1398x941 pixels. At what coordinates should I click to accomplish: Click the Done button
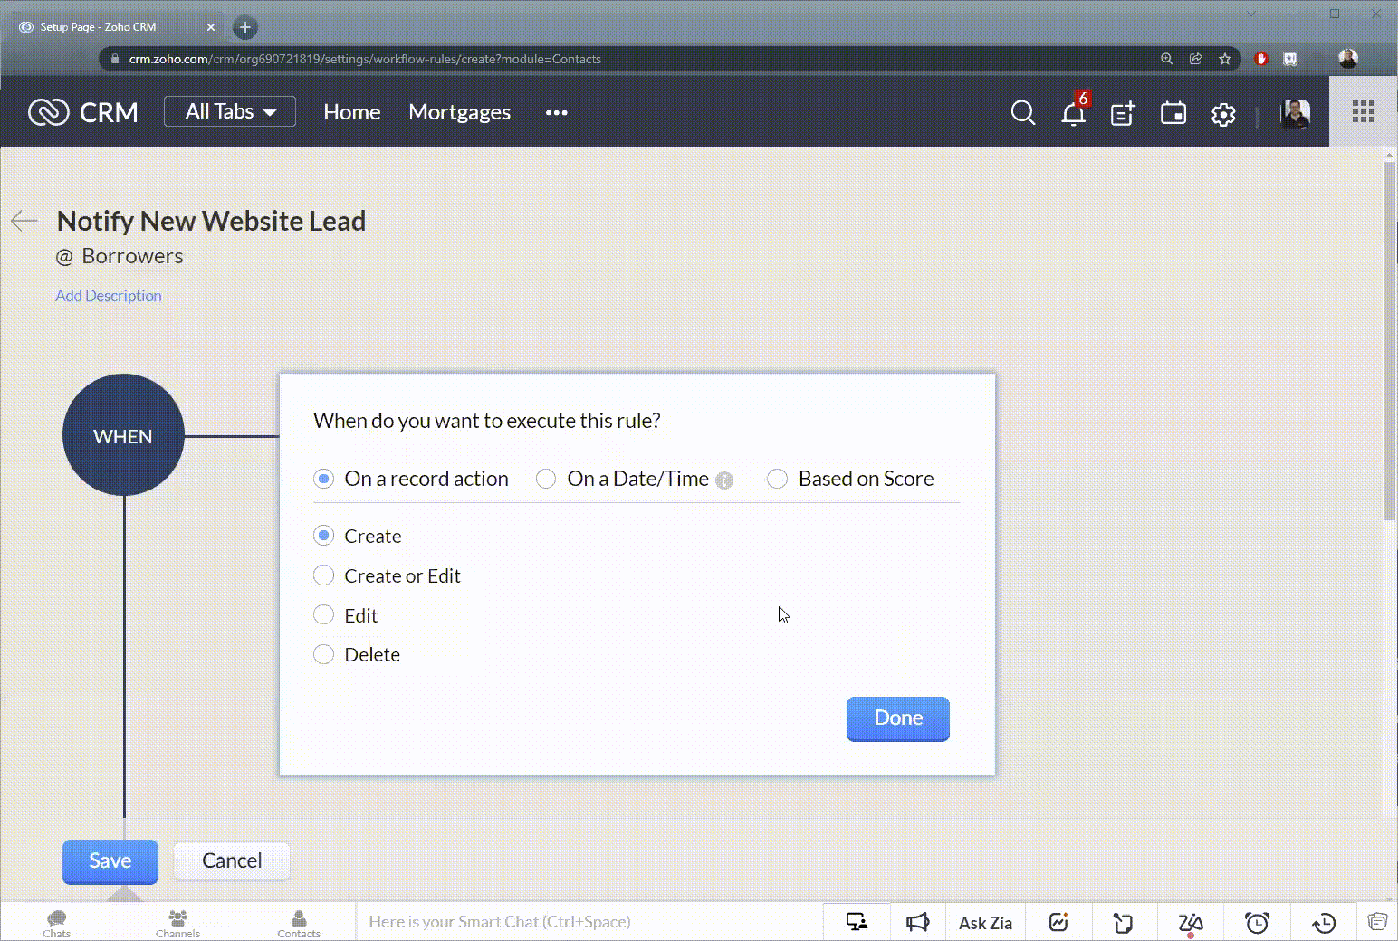pos(897,718)
